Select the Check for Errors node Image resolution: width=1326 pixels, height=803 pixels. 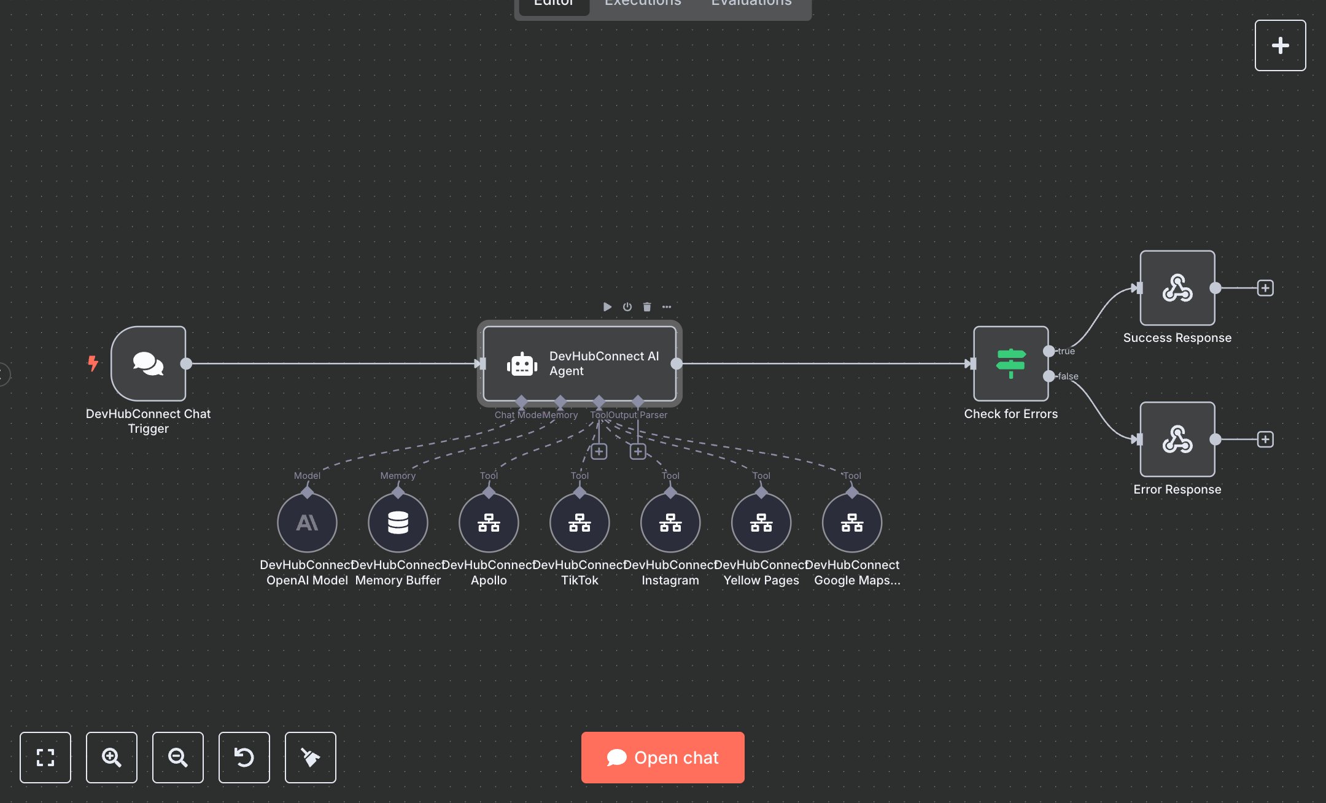click(1010, 363)
